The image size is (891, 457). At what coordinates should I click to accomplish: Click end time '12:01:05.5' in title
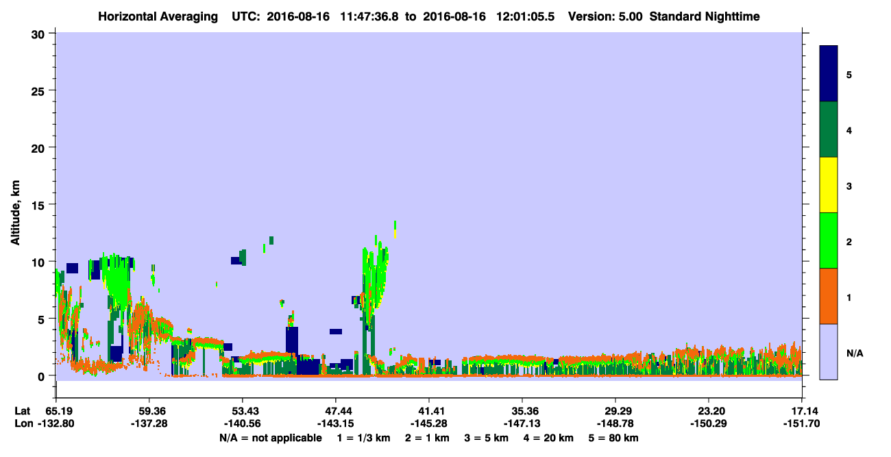click(x=525, y=16)
